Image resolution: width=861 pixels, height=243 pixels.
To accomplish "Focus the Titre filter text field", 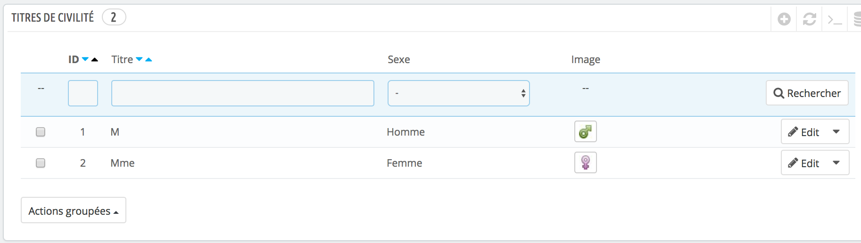I will [243, 93].
